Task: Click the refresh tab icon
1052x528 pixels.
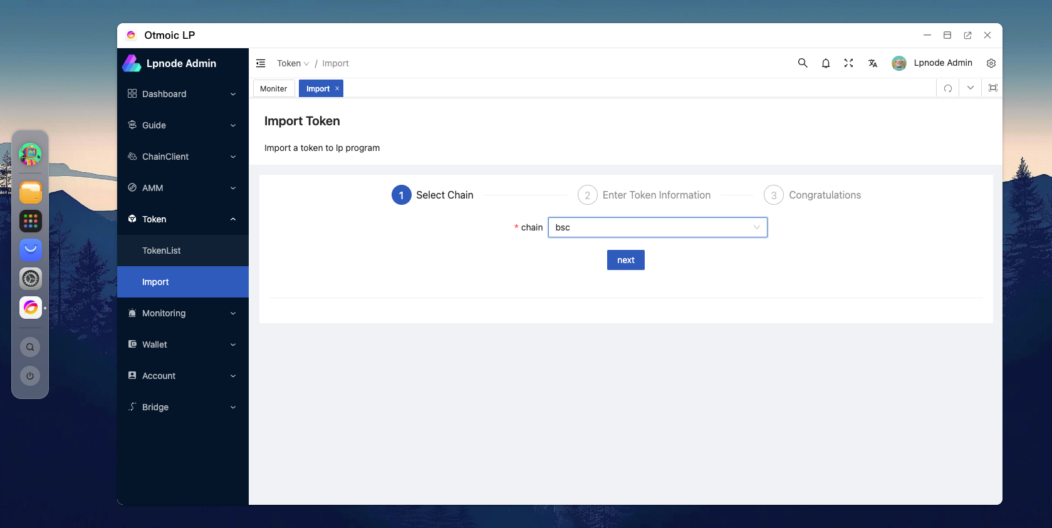Action: (x=947, y=88)
